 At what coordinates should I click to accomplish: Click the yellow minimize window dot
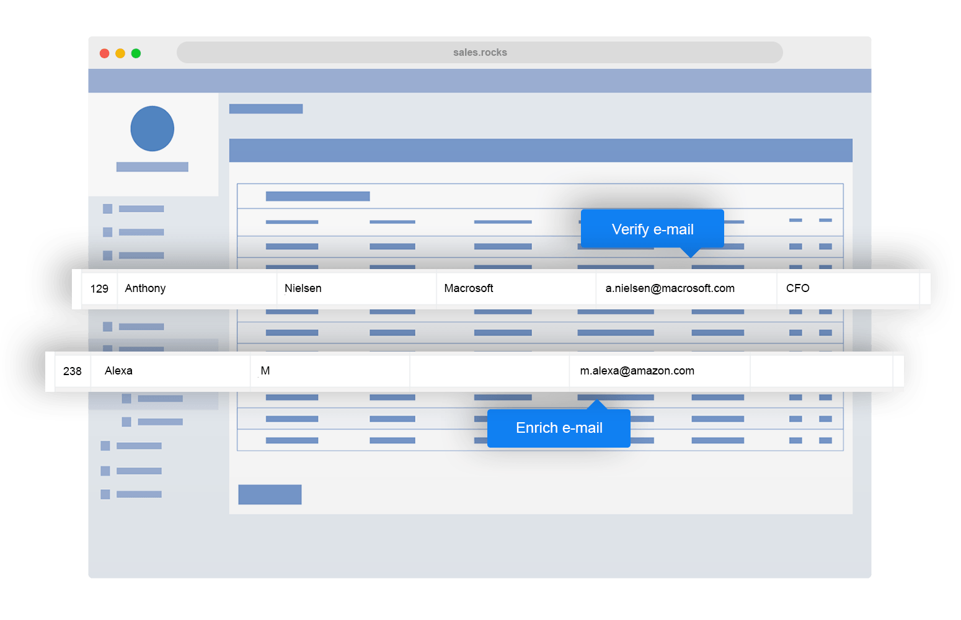(120, 53)
